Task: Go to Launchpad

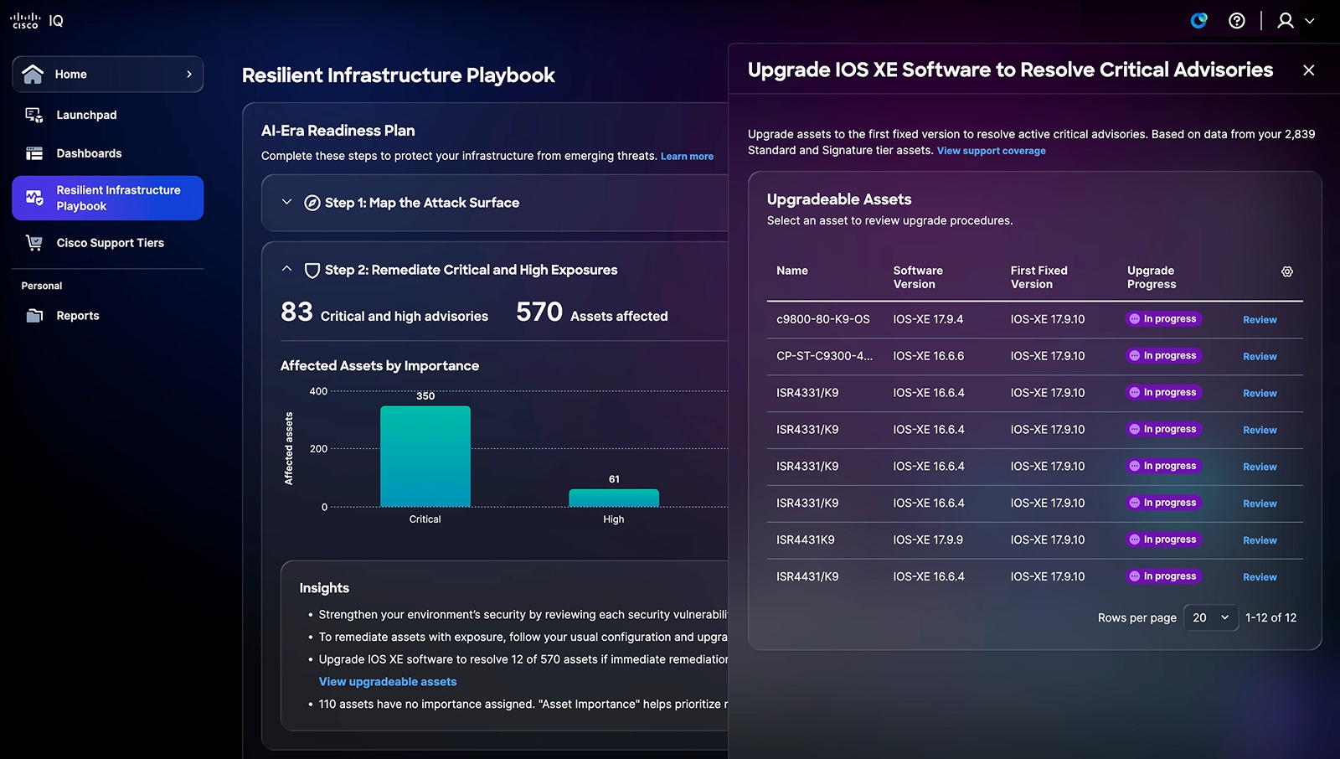Action: (86, 115)
